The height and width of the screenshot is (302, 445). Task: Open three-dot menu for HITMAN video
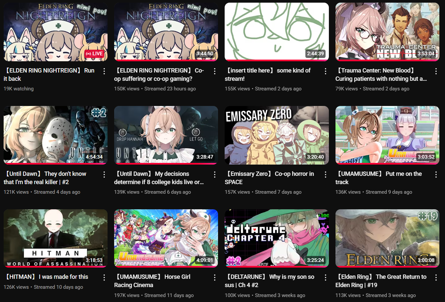pos(104,277)
